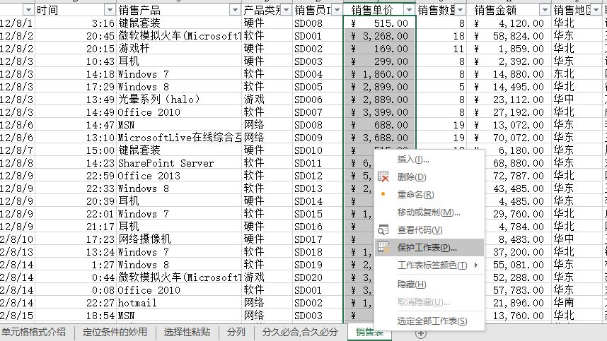607x341 pixels.
Task: Click the orange dot icon beside 重命名
Action: [383, 194]
